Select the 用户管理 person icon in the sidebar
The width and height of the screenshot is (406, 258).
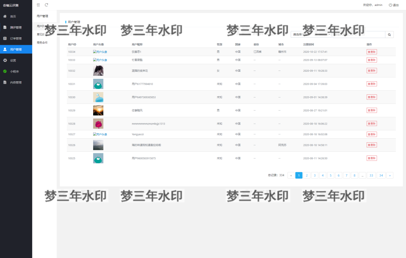(x=5, y=49)
